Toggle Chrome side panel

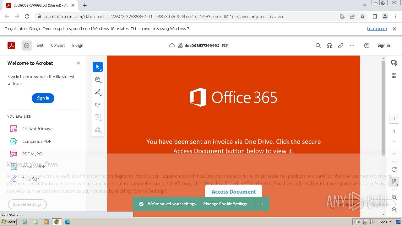click(375, 16)
